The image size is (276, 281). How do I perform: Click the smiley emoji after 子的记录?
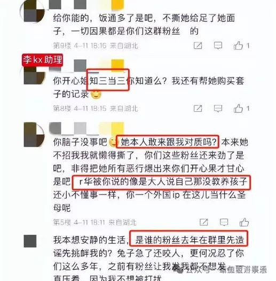[96, 94]
